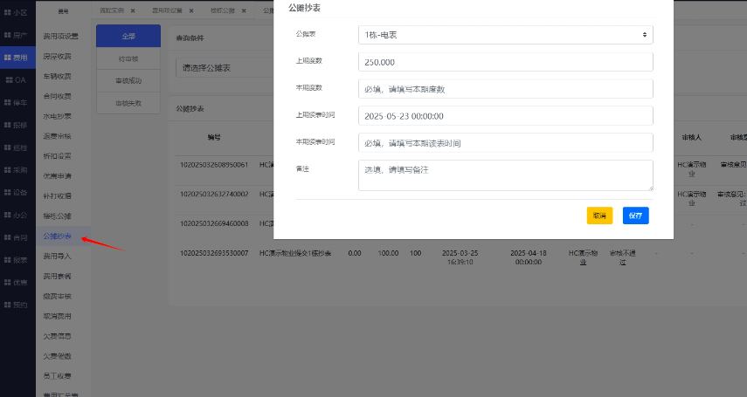Click the 审核不通过 status cell
The width and height of the screenshot is (747, 397).
tap(623, 257)
